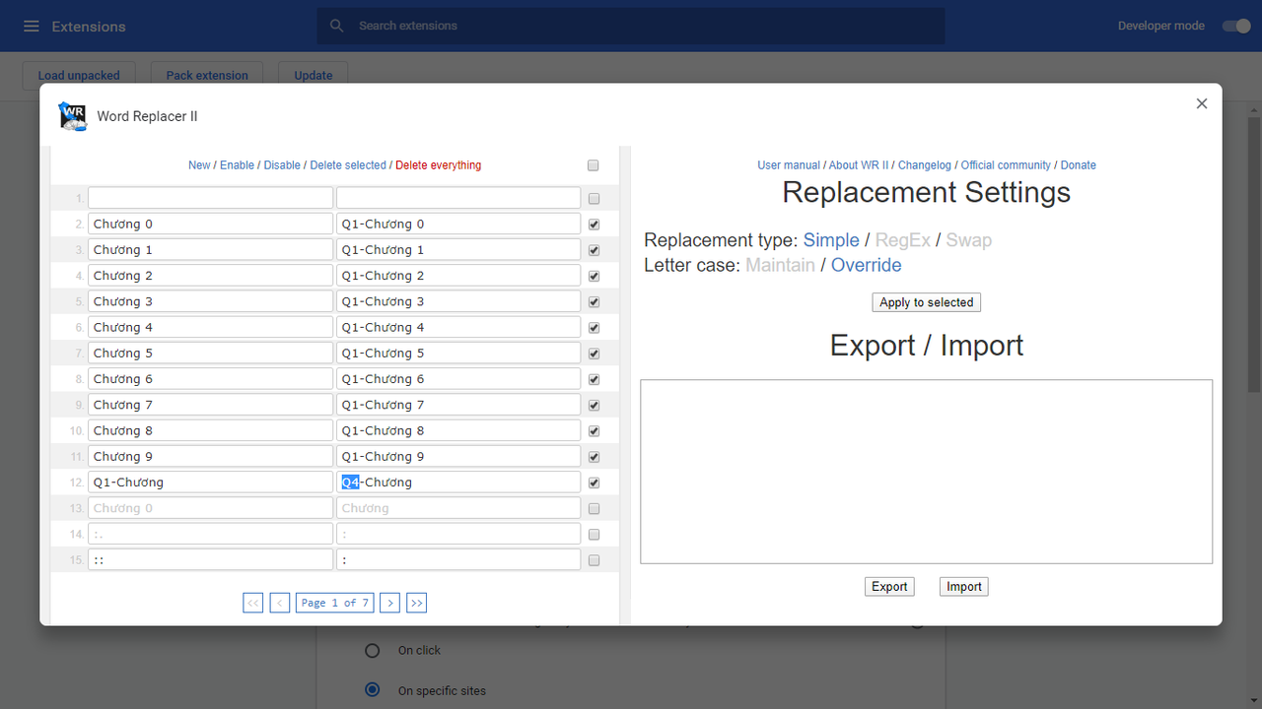Set replacement type to RegEx
The image size is (1262, 709).
(x=902, y=240)
